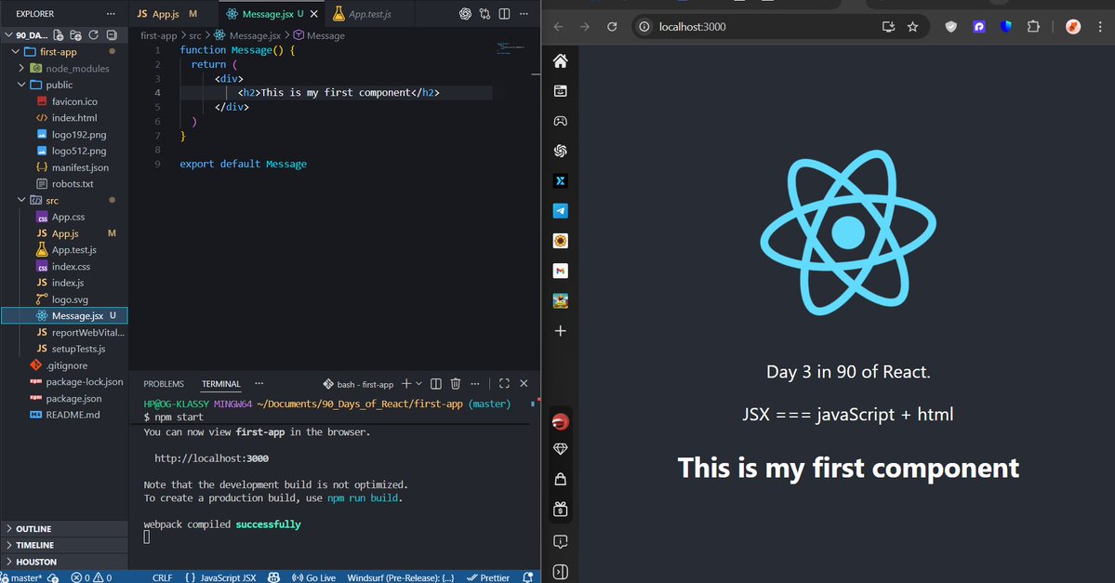Split the editor to the right
This screenshot has width=1115, height=583.
pos(504,14)
